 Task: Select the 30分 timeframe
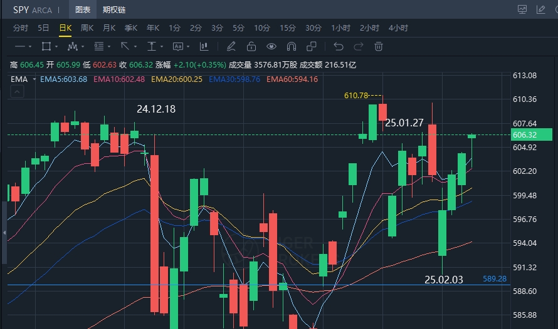313,28
